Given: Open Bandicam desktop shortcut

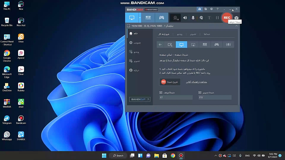Looking at the screenshot, I should tap(21, 120).
